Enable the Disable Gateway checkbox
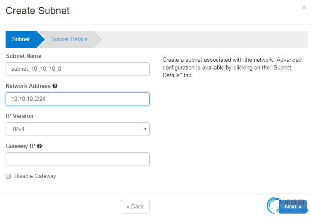Image resolution: width=311 pixels, height=217 pixels. [x=8, y=176]
